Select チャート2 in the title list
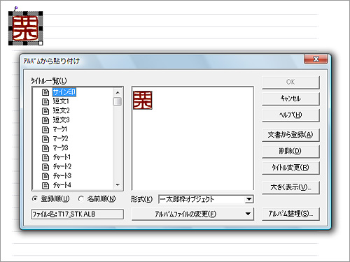The height and width of the screenshot is (262, 350). (x=62, y=166)
